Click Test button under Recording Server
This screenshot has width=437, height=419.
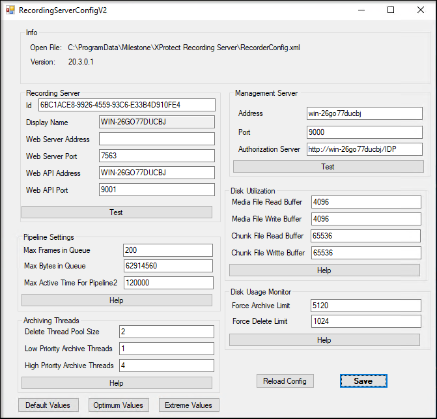tap(117, 212)
